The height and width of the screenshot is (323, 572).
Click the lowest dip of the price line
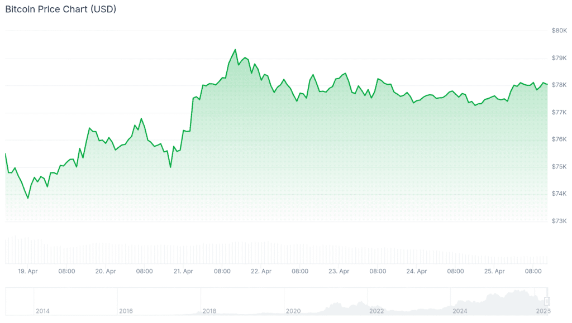(x=27, y=197)
